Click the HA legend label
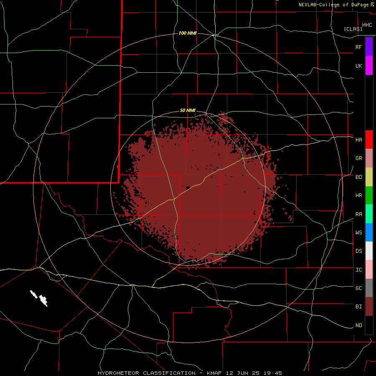 [x=358, y=140]
